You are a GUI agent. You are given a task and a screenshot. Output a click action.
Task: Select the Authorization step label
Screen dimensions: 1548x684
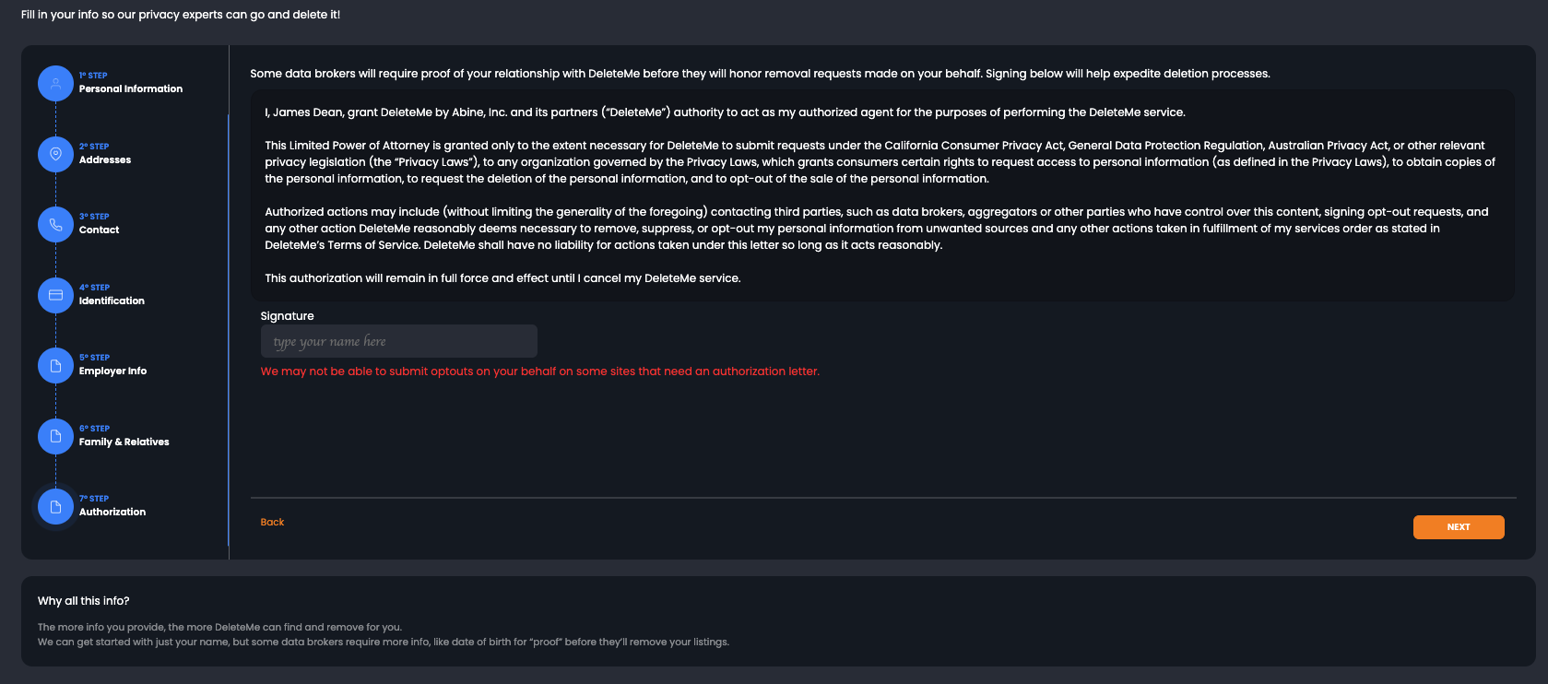click(x=112, y=512)
